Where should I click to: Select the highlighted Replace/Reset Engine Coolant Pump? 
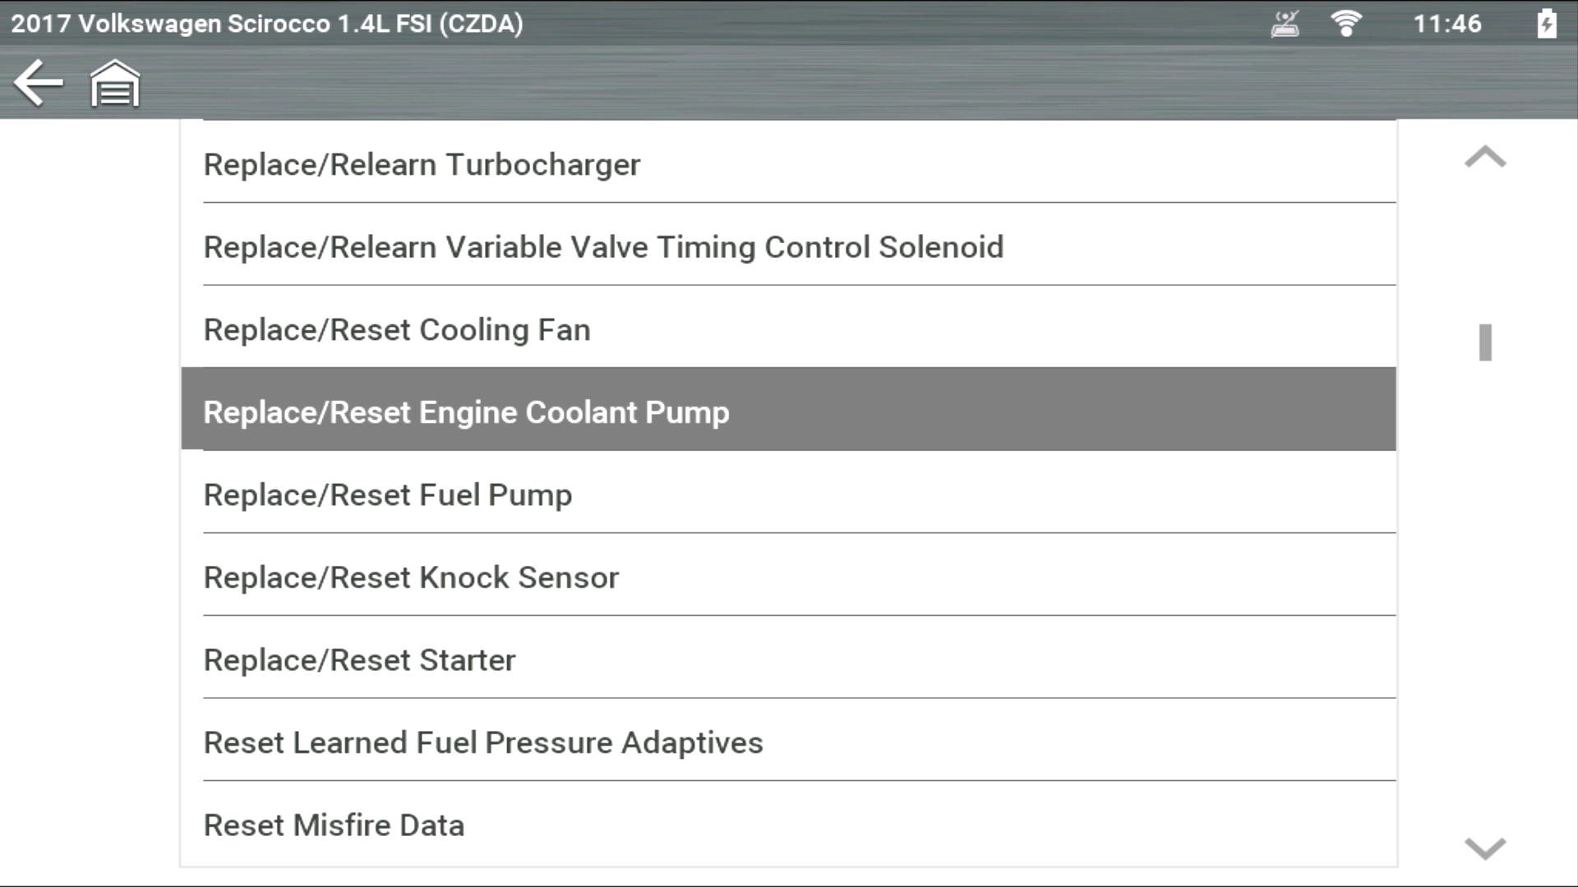pyautogui.click(x=466, y=412)
